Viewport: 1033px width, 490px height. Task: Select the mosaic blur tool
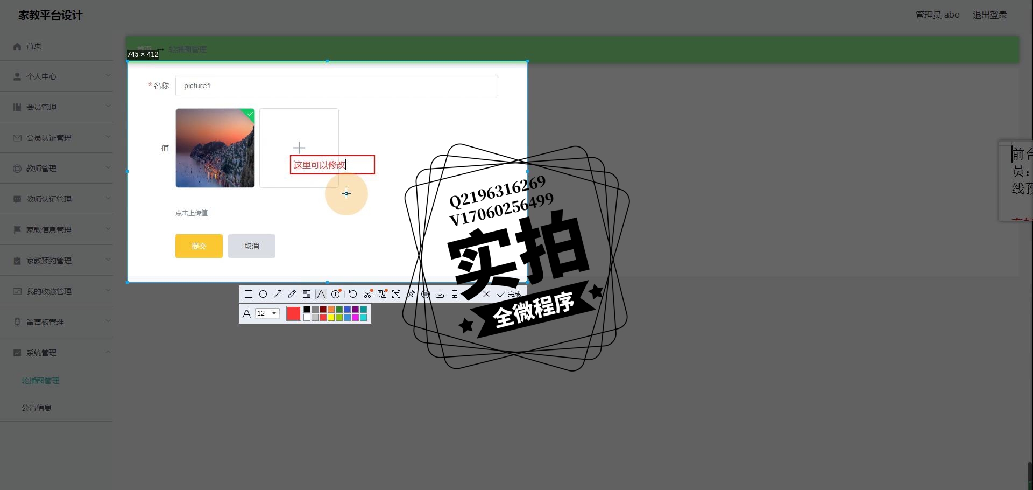click(x=307, y=294)
